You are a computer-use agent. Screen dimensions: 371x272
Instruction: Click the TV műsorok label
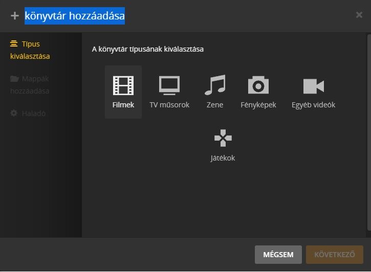coord(169,105)
